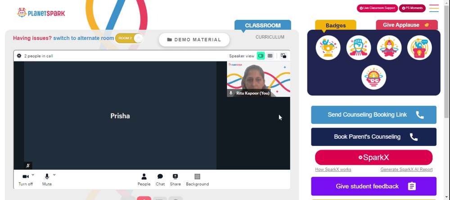Click the PlanetSpark logo

(41, 13)
